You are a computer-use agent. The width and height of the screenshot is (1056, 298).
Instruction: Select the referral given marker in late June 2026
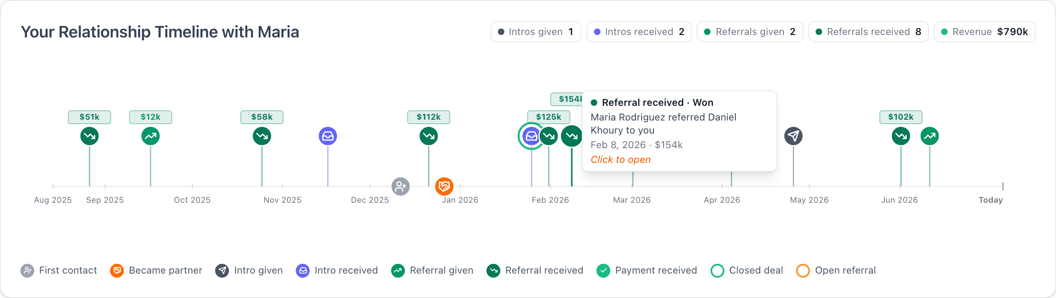(930, 136)
